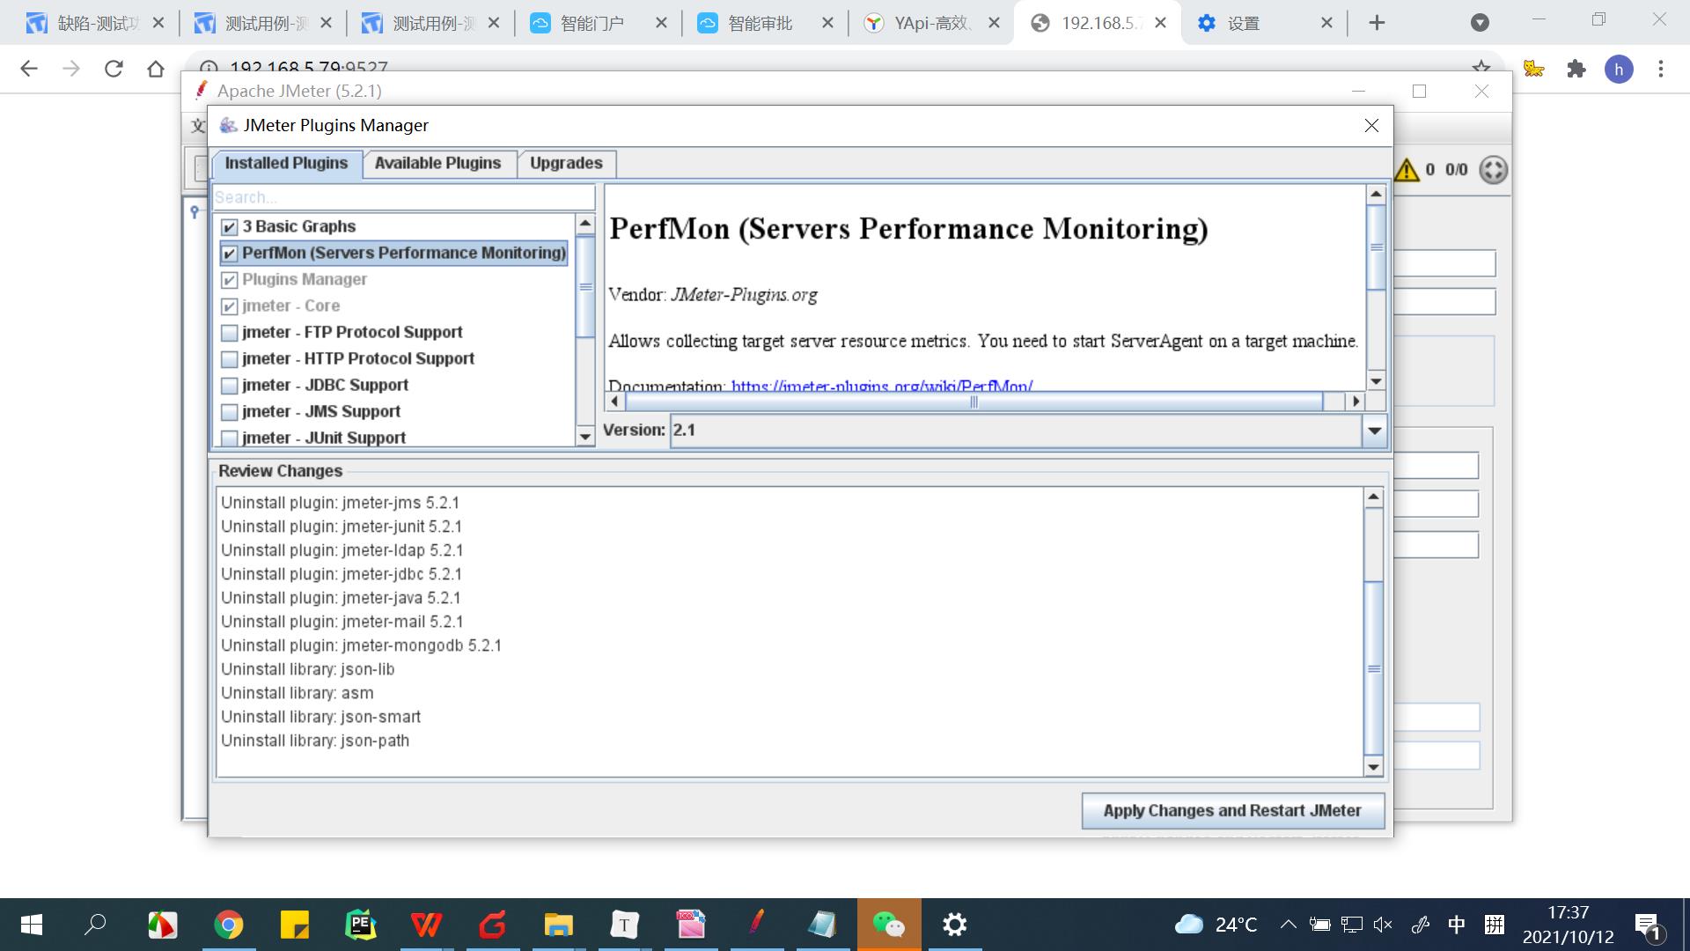Close the 缺陷-测试 browser tab
Image resolution: width=1690 pixels, height=951 pixels.
158,24
